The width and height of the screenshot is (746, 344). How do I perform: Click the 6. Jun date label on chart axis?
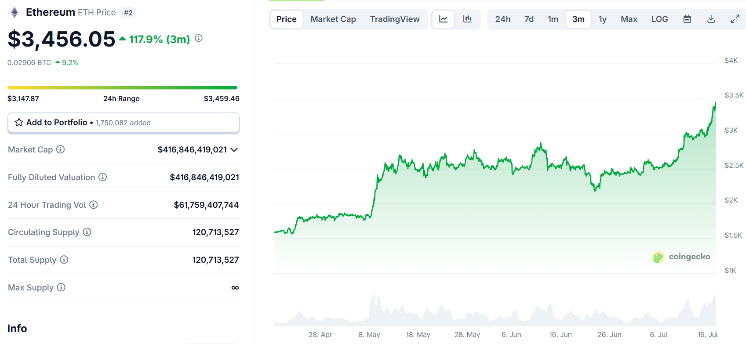click(x=511, y=334)
